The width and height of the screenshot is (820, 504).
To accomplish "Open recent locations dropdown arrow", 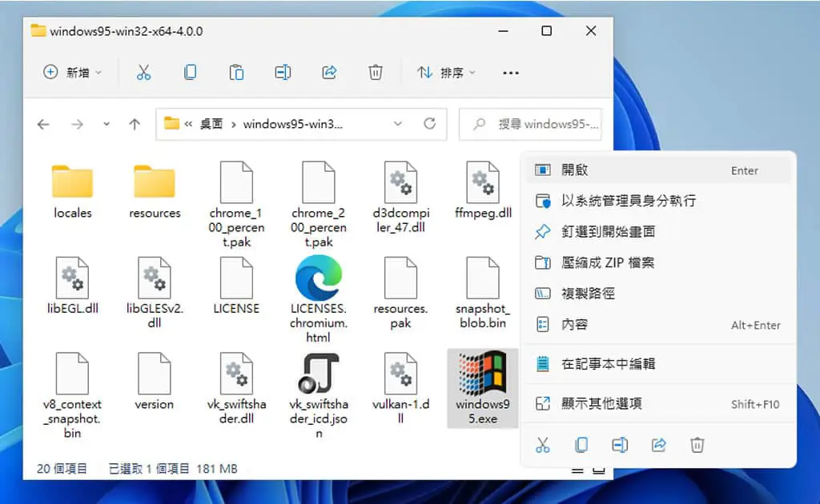I will pyautogui.click(x=107, y=124).
